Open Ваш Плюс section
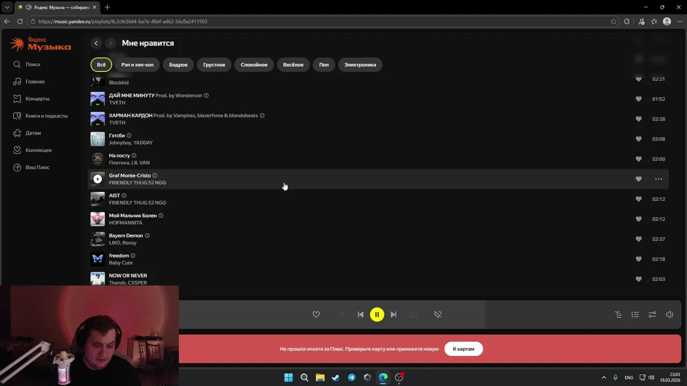This screenshot has width=687, height=386. click(31, 167)
